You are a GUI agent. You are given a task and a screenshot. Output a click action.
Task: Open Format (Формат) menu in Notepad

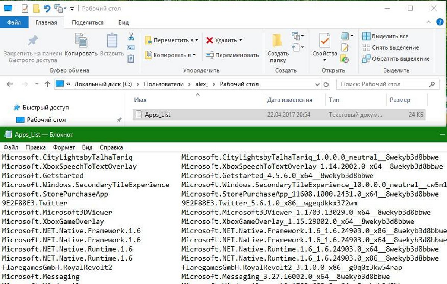click(x=64, y=147)
